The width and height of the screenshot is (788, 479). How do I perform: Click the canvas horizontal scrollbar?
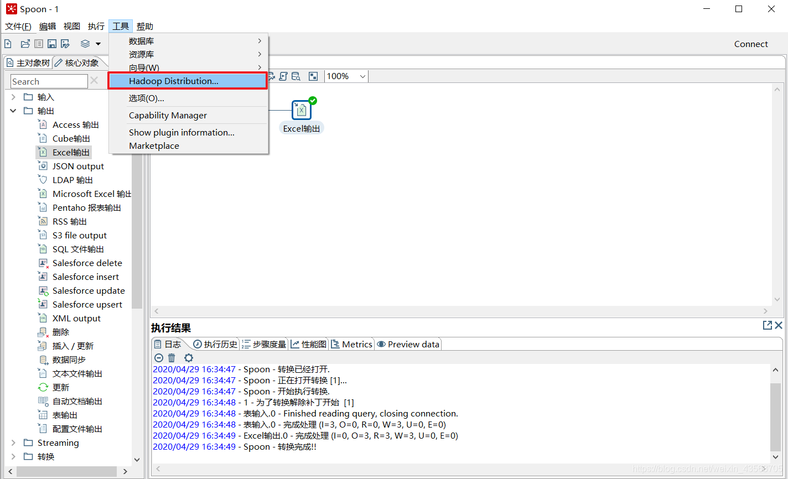(x=462, y=311)
